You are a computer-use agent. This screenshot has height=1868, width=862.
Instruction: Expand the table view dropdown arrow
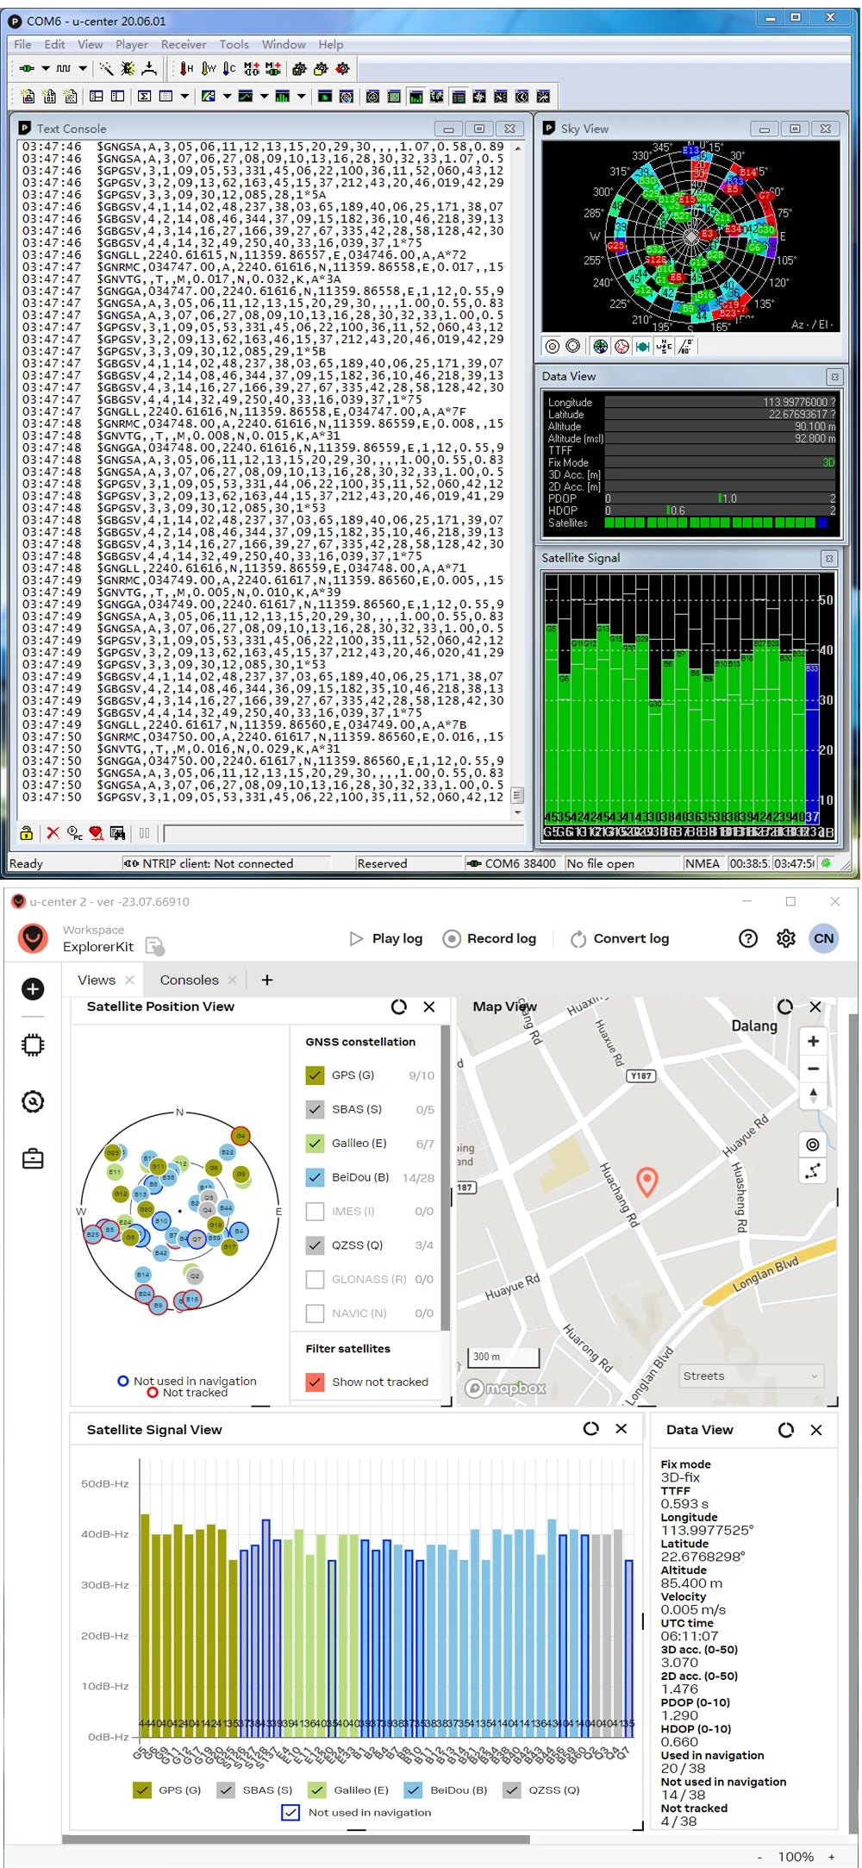tap(184, 96)
